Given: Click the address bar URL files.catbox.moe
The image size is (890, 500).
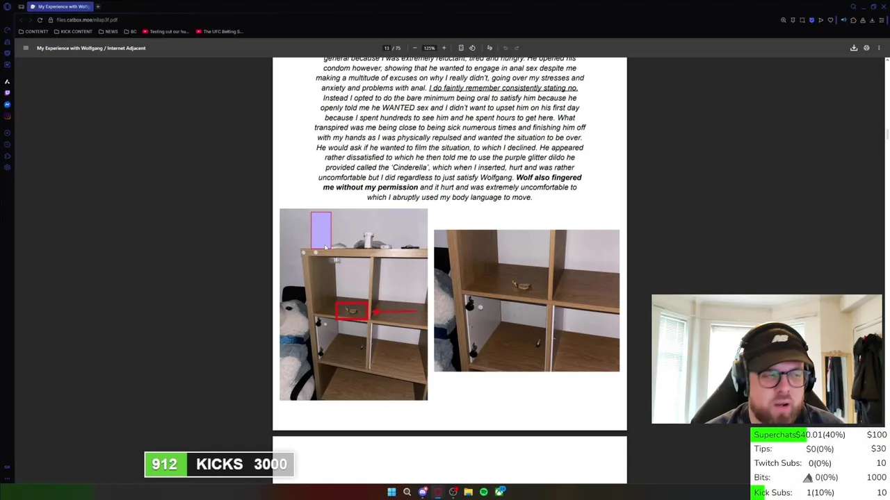Looking at the screenshot, I should click(x=87, y=19).
